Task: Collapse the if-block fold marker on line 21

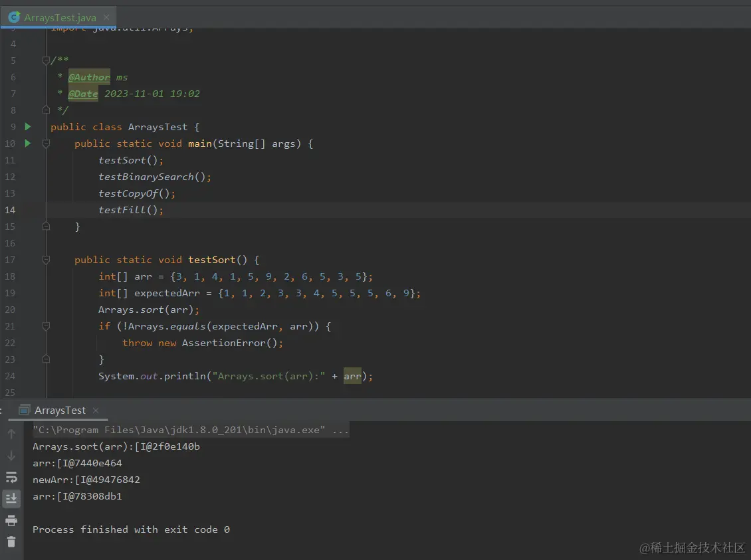Action: [46, 326]
